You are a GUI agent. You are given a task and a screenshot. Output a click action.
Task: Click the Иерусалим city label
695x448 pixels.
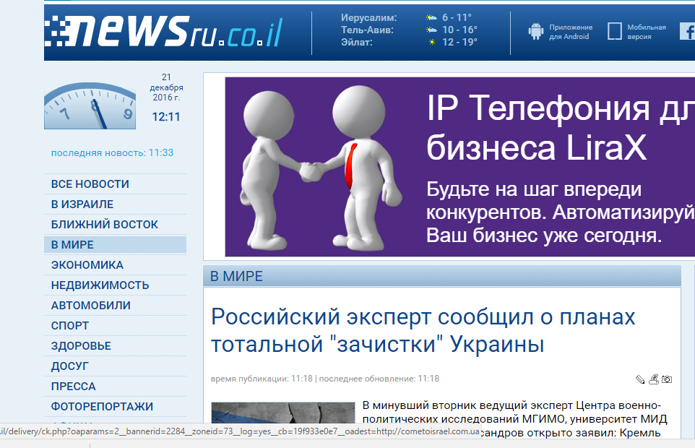(x=368, y=18)
